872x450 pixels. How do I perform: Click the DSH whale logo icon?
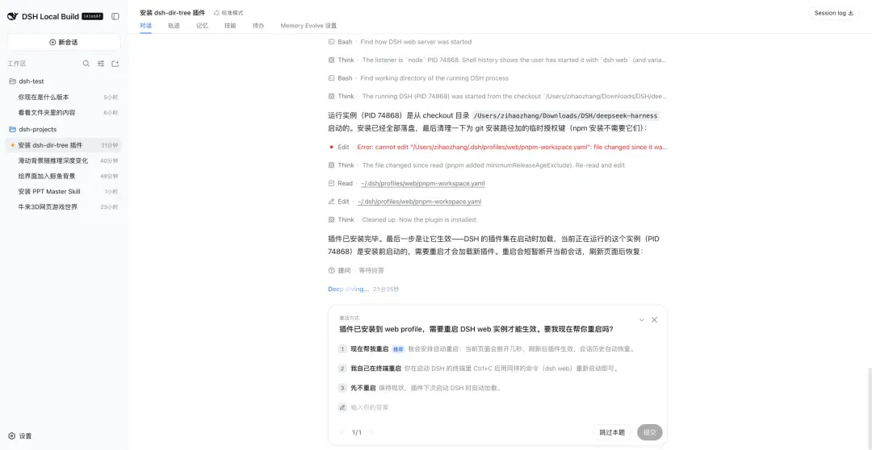pyautogui.click(x=13, y=17)
